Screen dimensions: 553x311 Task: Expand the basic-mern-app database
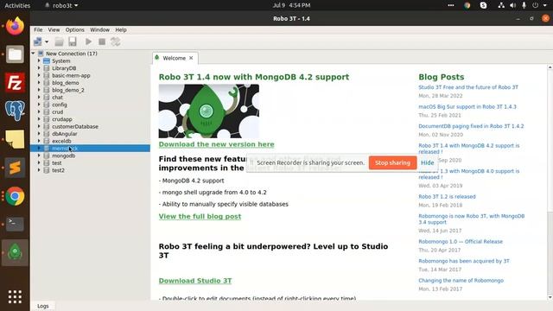[x=39, y=75]
